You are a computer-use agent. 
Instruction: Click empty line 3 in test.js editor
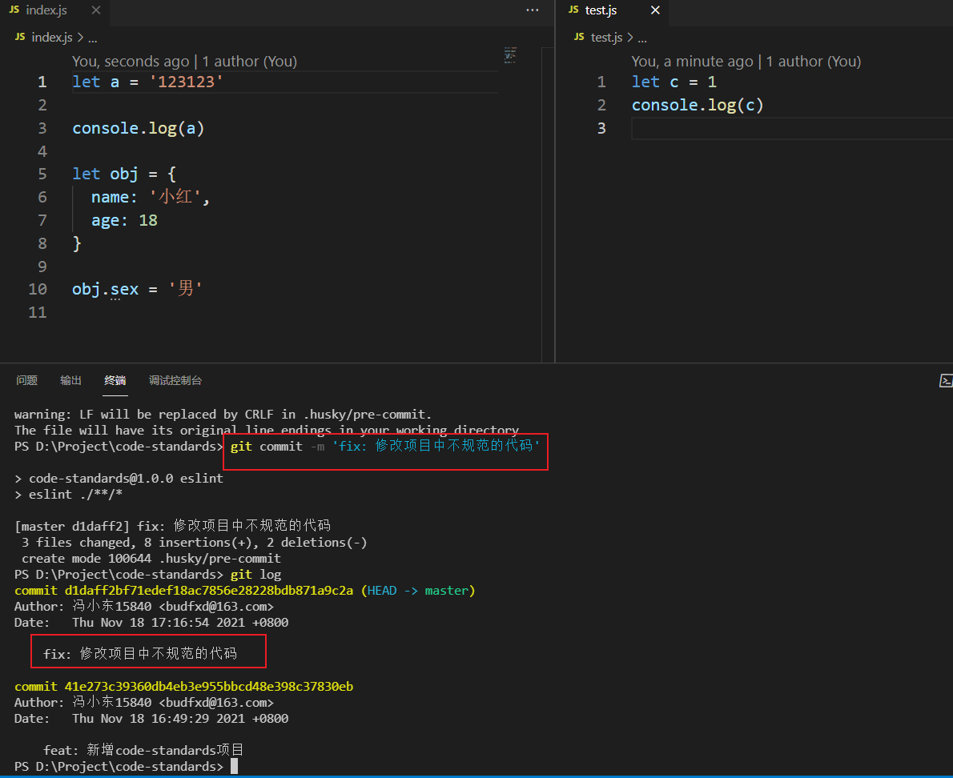pyautogui.click(x=792, y=128)
